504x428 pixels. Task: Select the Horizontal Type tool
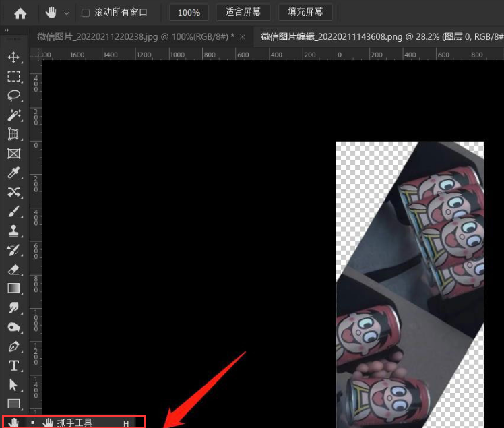(13, 365)
